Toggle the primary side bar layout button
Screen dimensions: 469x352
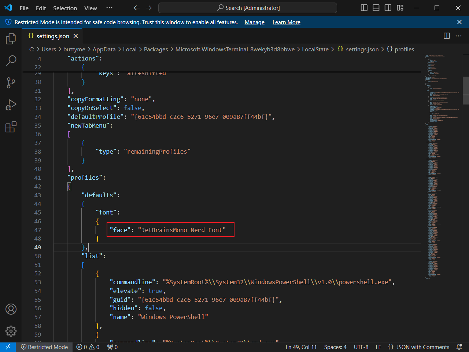(364, 8)
